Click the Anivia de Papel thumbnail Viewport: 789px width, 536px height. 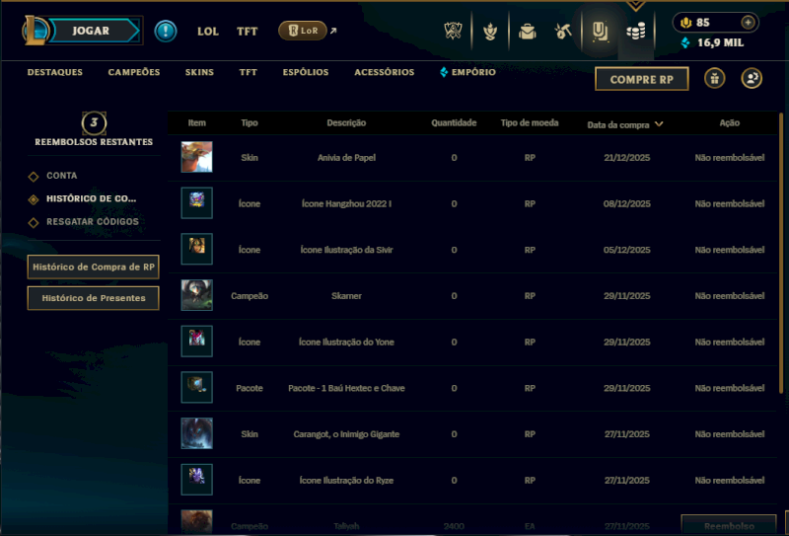coord(196,157)
